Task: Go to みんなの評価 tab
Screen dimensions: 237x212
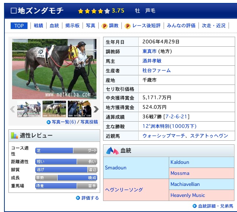Action: pyautogui.click(x=181, y=25)
